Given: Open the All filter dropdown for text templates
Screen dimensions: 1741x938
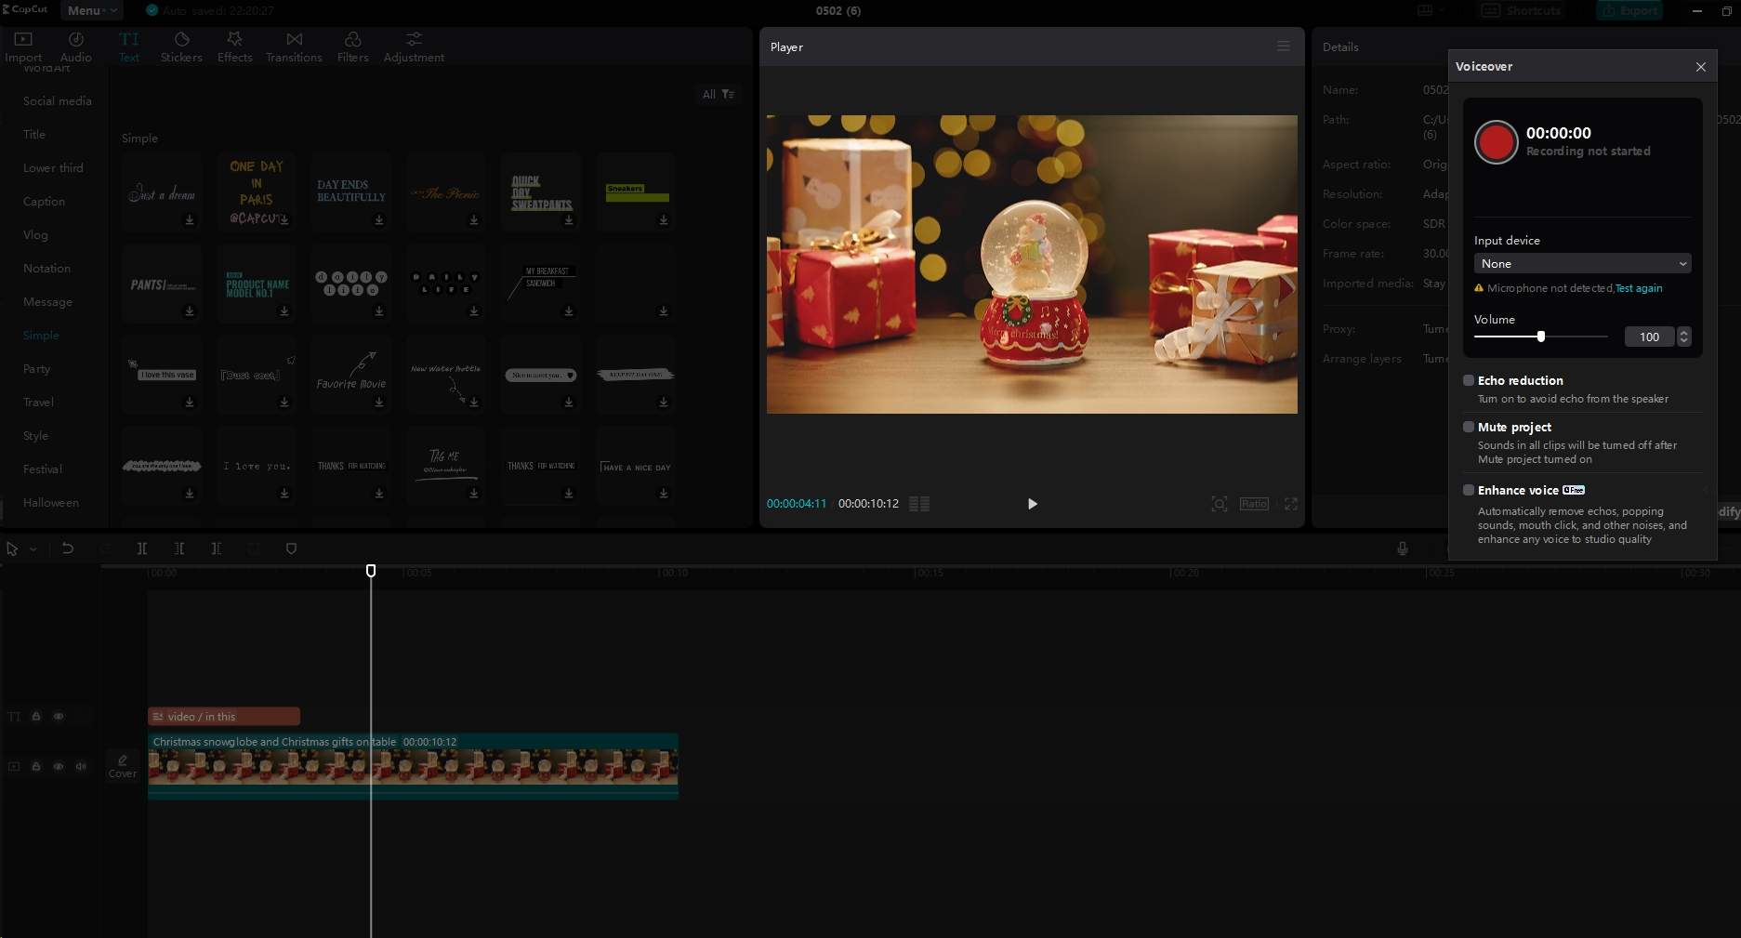Looking at the screenshot, I should (718, 94).
